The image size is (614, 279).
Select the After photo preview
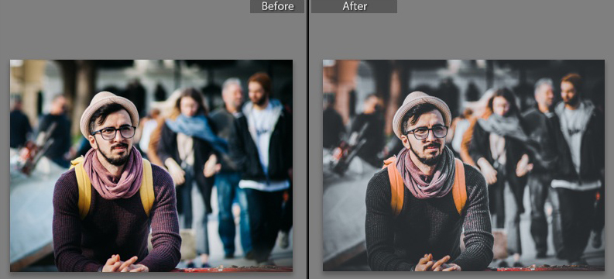point(463,165)
